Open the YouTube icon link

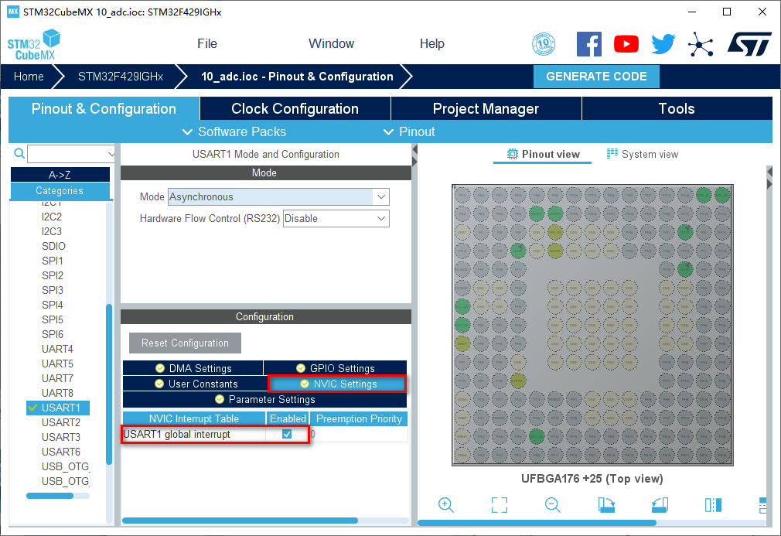[x=626, y=44]
